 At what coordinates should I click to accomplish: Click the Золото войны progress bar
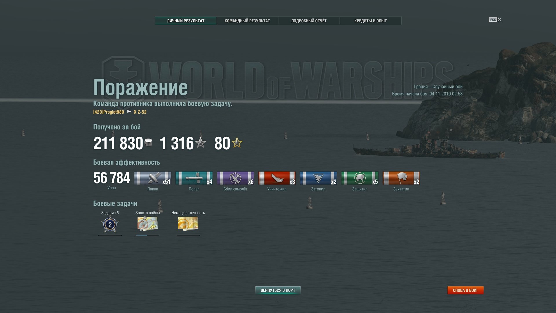[x=148, y=235]
